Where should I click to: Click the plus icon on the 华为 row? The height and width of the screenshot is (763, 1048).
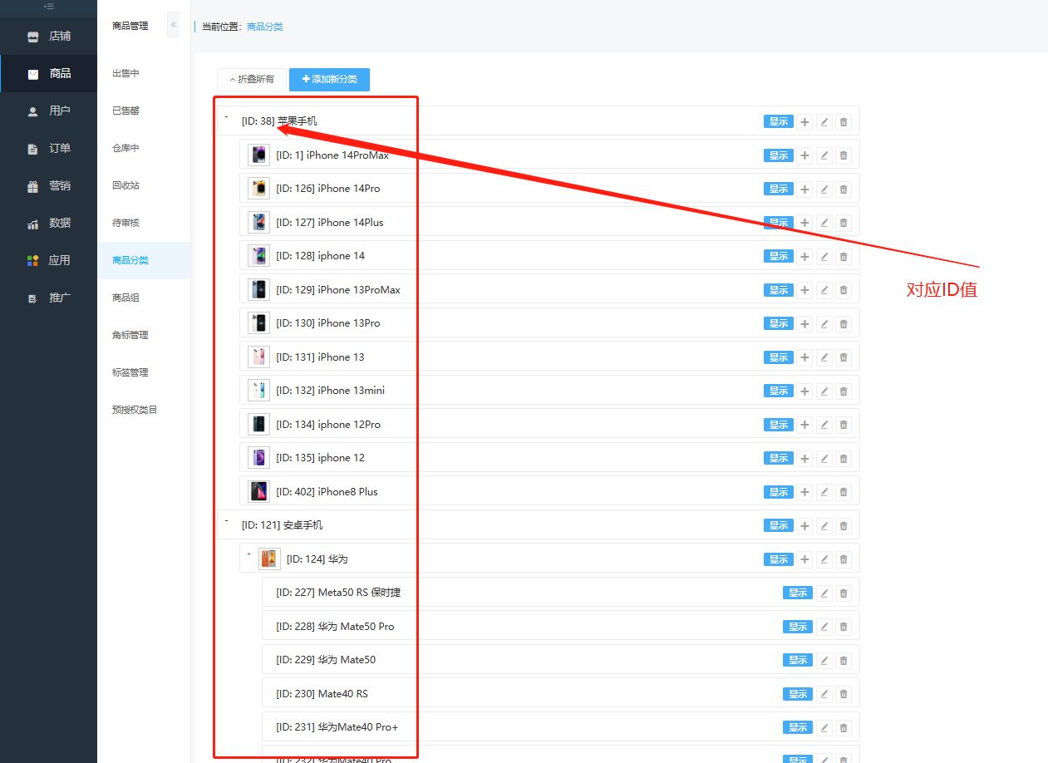point(804,560)
